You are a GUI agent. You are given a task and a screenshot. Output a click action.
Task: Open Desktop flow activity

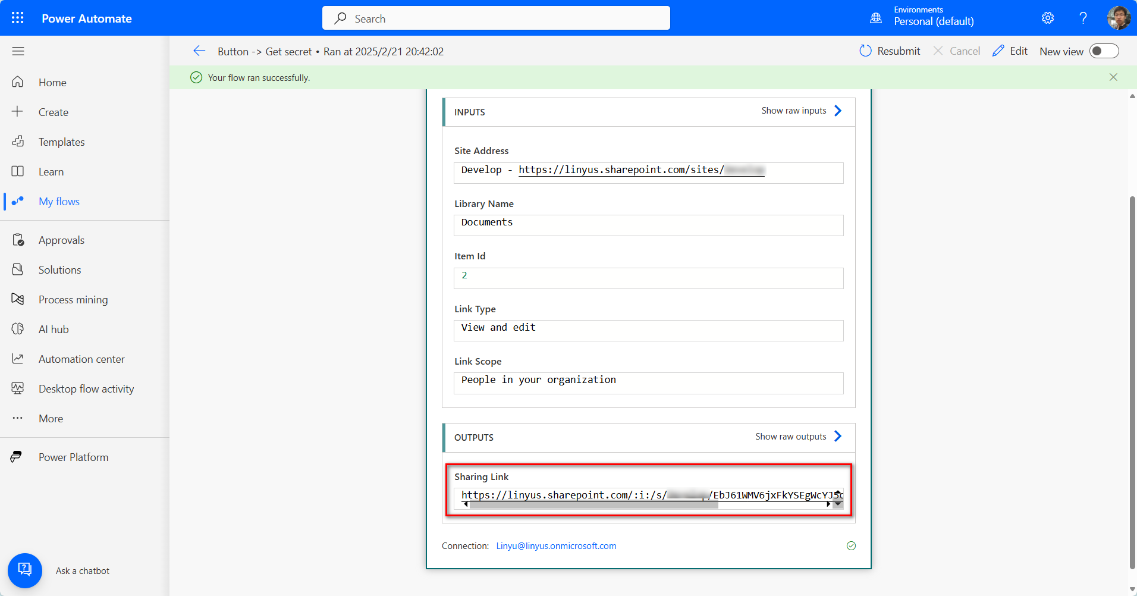click(x=86, y=388)
